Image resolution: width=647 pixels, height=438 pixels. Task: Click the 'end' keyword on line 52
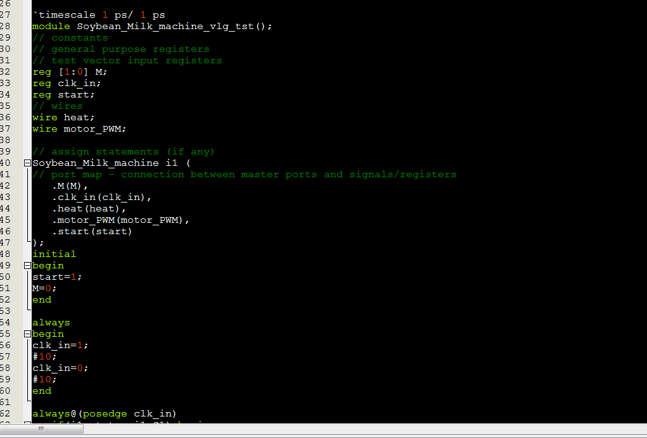(42, 300)
